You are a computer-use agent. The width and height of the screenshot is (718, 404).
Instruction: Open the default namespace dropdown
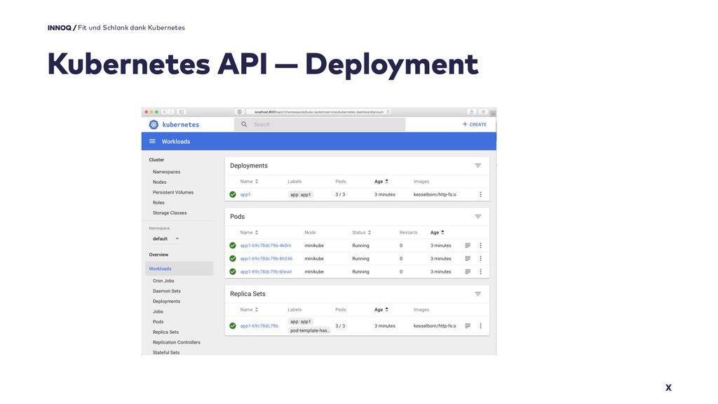pyautogui.click(x=165, y=238)
